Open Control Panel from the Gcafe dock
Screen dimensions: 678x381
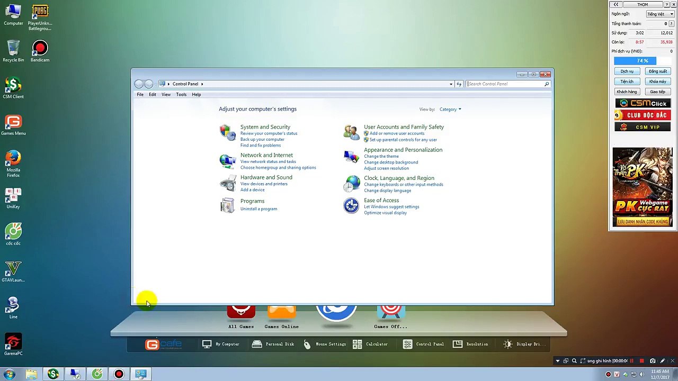click(x=423, y=344)
